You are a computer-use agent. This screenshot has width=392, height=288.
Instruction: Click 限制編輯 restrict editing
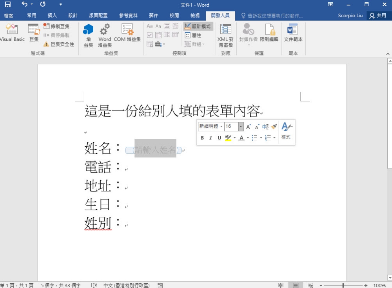point(269,33)
